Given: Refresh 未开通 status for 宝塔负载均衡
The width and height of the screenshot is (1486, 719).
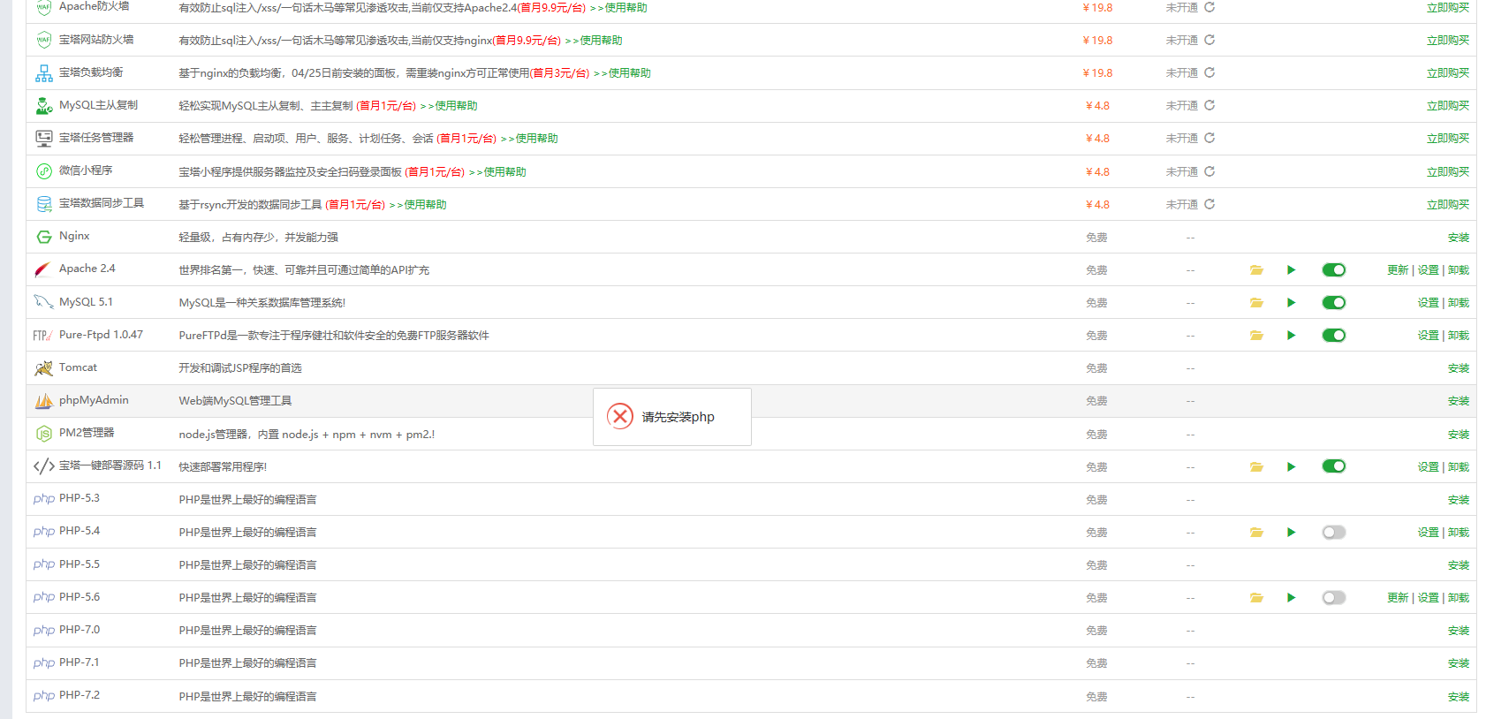Looking at the screenshot, I should tap(1209, 72).
